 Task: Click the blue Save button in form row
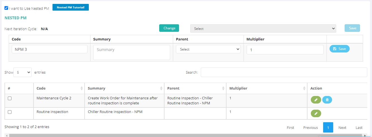pos(339,49)
